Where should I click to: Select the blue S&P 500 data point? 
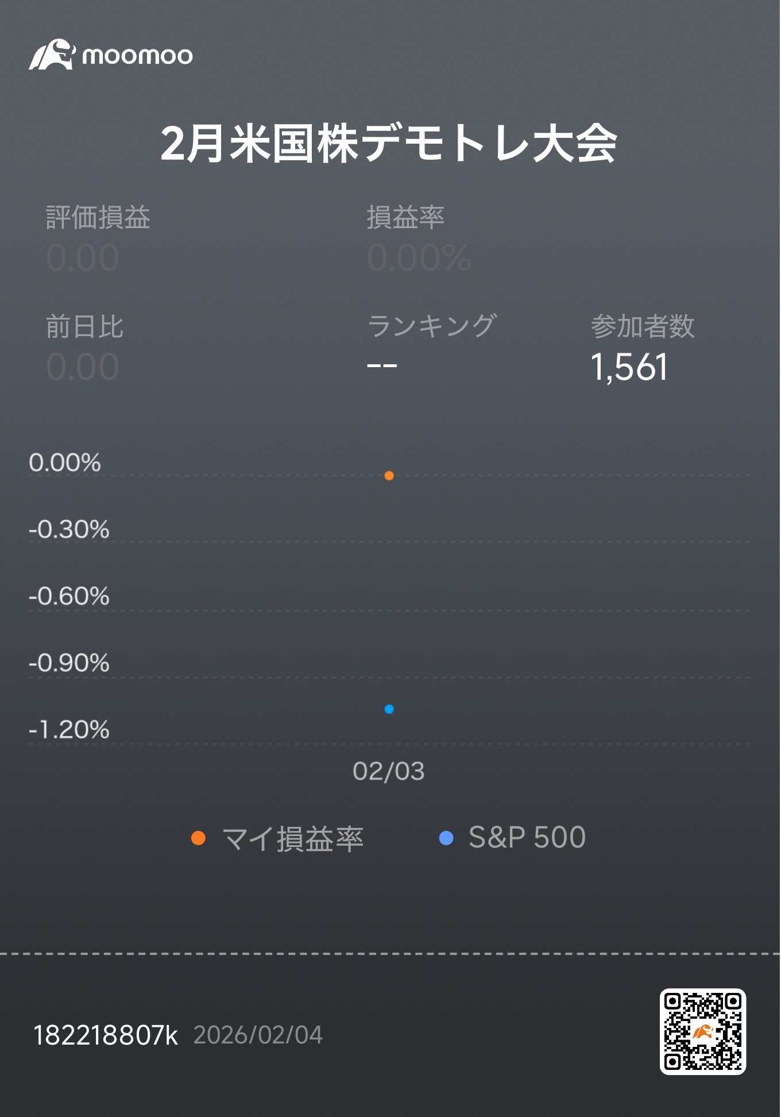(x=389, y=709)
